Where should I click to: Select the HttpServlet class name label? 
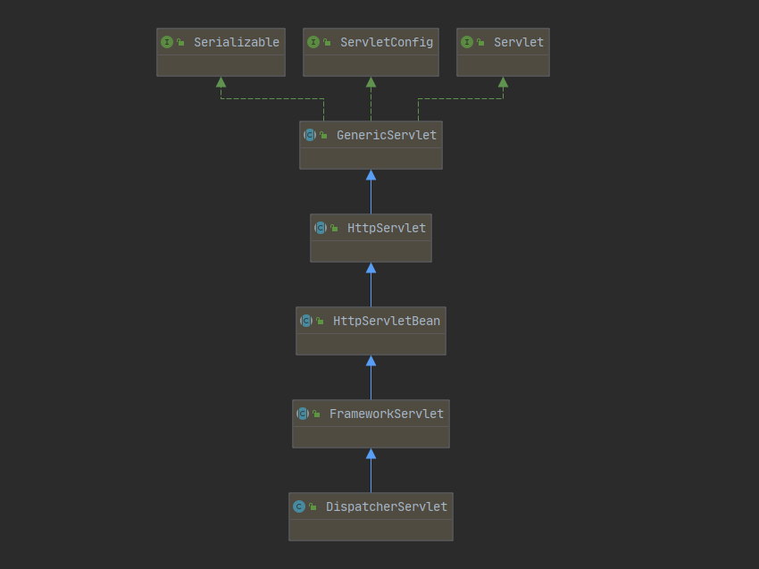pyautogui.click(x=386, y=228)
